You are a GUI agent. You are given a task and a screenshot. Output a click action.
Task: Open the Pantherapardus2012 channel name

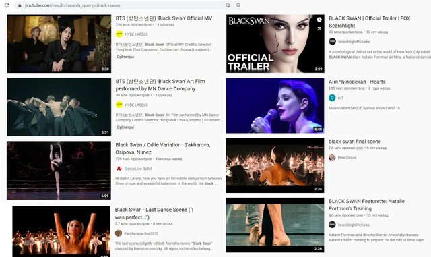[141, 233]
